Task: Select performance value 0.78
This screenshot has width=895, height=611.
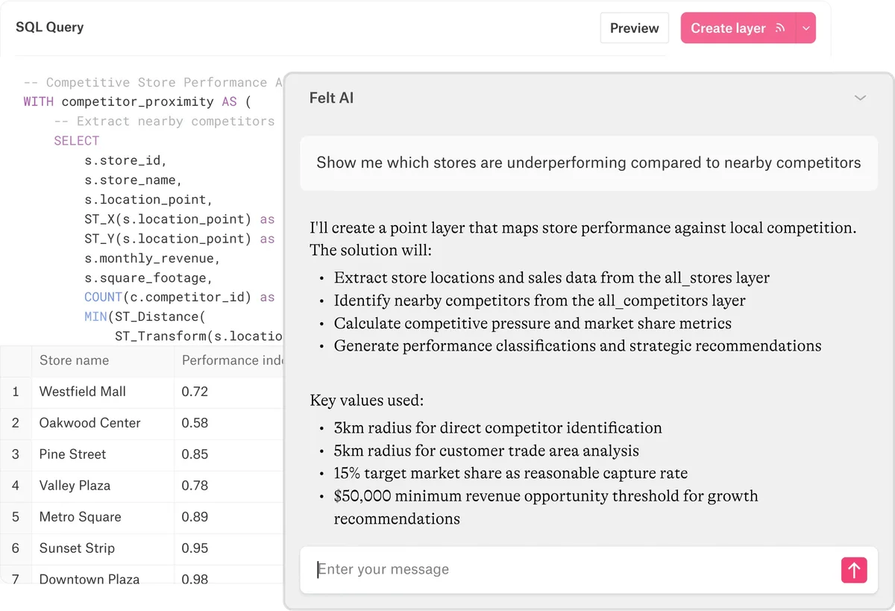Action: [229, 486]
